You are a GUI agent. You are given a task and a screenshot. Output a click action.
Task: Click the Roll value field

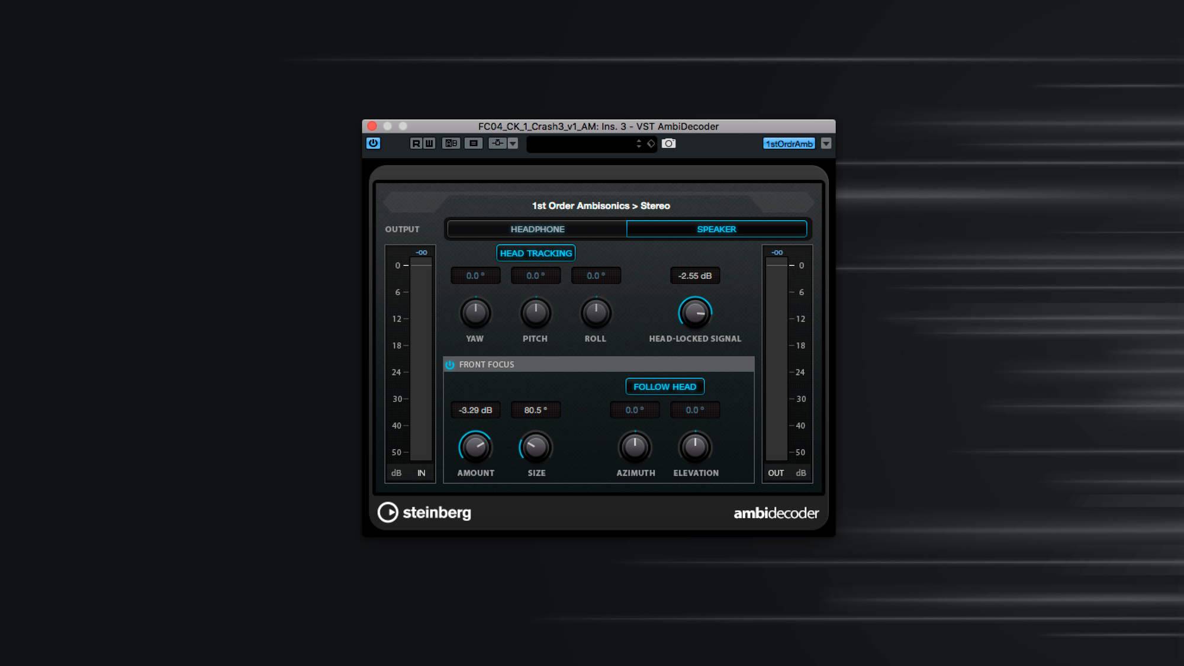[596, 276]
